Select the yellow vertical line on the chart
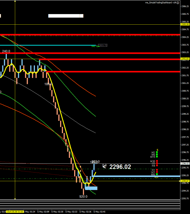Viewport: 190px width, 214px height. pyautogui.click(x=15, y=100)
